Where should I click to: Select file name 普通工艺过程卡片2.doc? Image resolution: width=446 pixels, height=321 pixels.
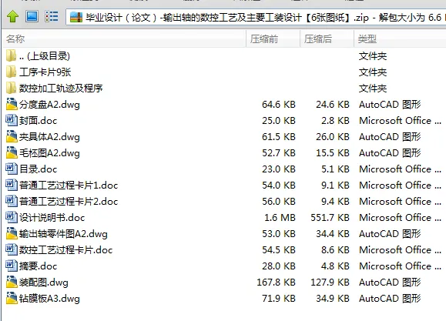[x=69, y=202]
